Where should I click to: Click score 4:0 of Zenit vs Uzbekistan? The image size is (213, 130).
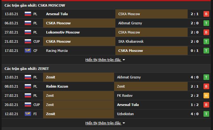[x=195, y=114]
